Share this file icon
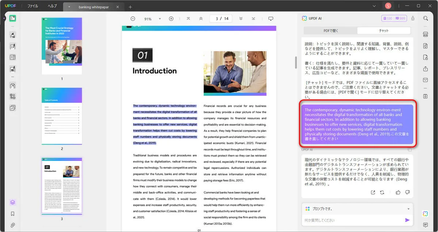The width and height of the screenshot is (438, 232). [x=426, y=68]
